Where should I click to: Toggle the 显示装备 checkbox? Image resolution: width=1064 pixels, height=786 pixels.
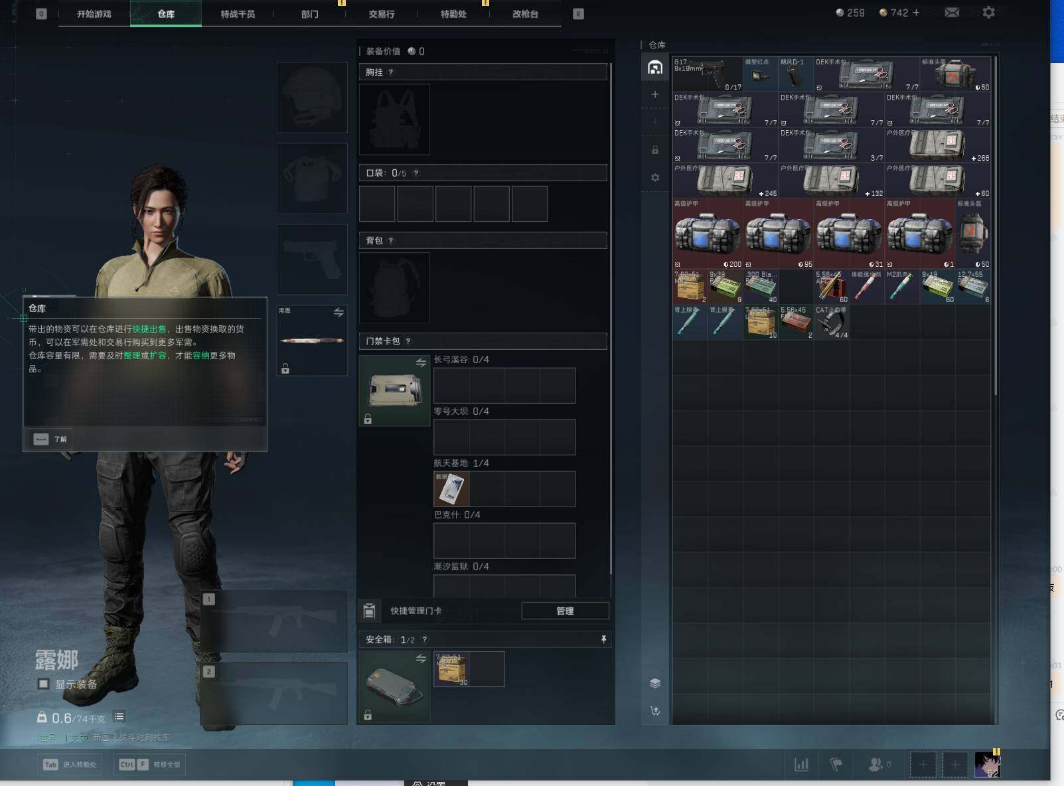[44, 684]
